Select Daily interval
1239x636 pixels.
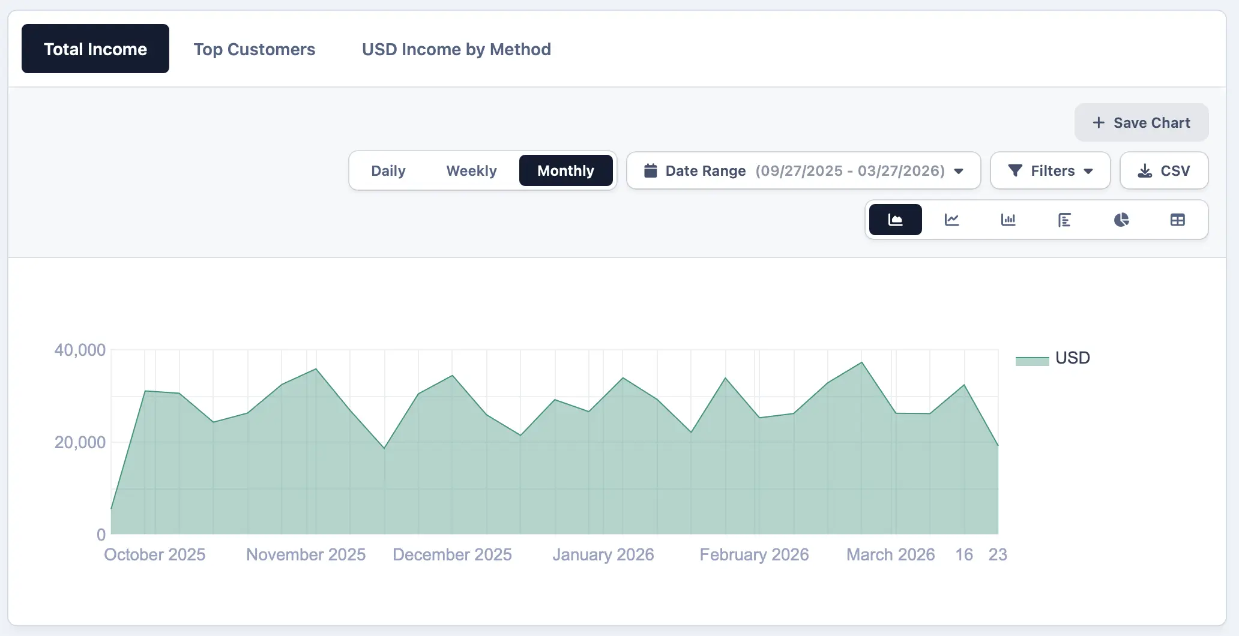click(388, 170)
